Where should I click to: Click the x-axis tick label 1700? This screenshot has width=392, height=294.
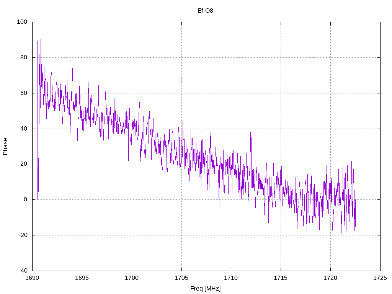tap(132, 278)
